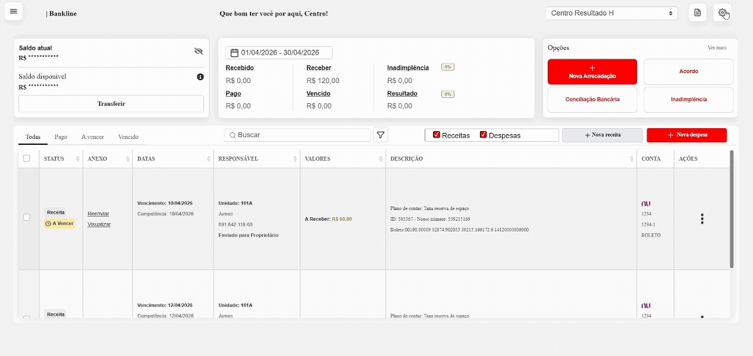Image resolution: width=753 pixels, height=356 pixels.
Task: Tick the select-all checkbox in table header
Action: (x=26, y=158)
